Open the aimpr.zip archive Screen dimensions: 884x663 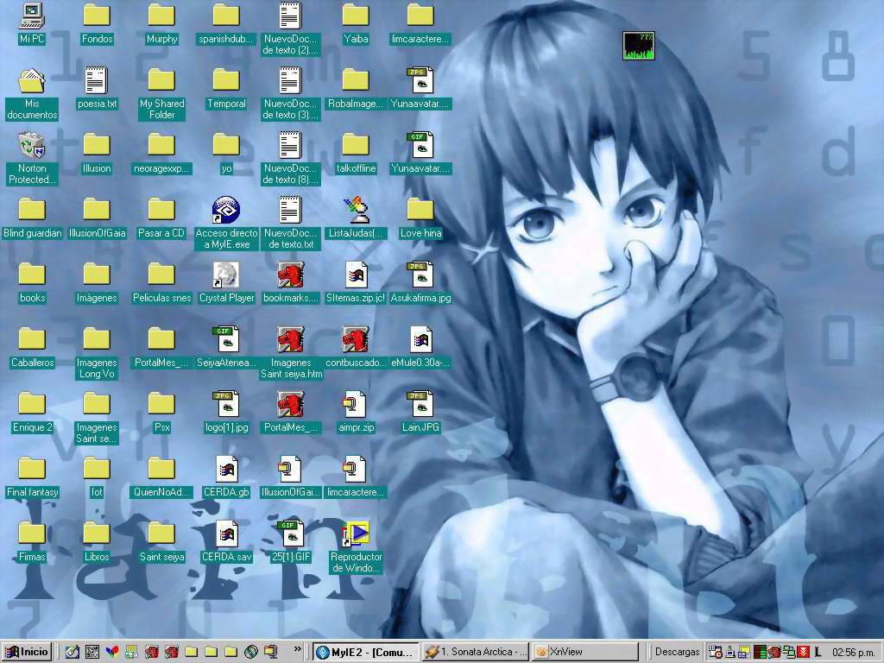[x=356, y=405]
